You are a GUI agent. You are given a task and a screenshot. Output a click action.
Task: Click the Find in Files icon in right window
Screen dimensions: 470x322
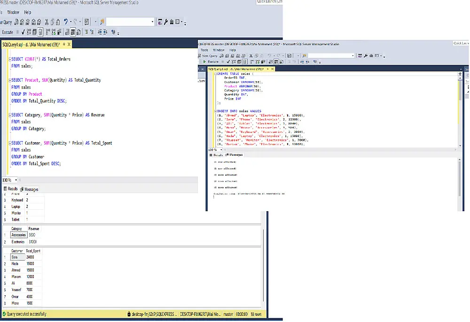(305, 56)
